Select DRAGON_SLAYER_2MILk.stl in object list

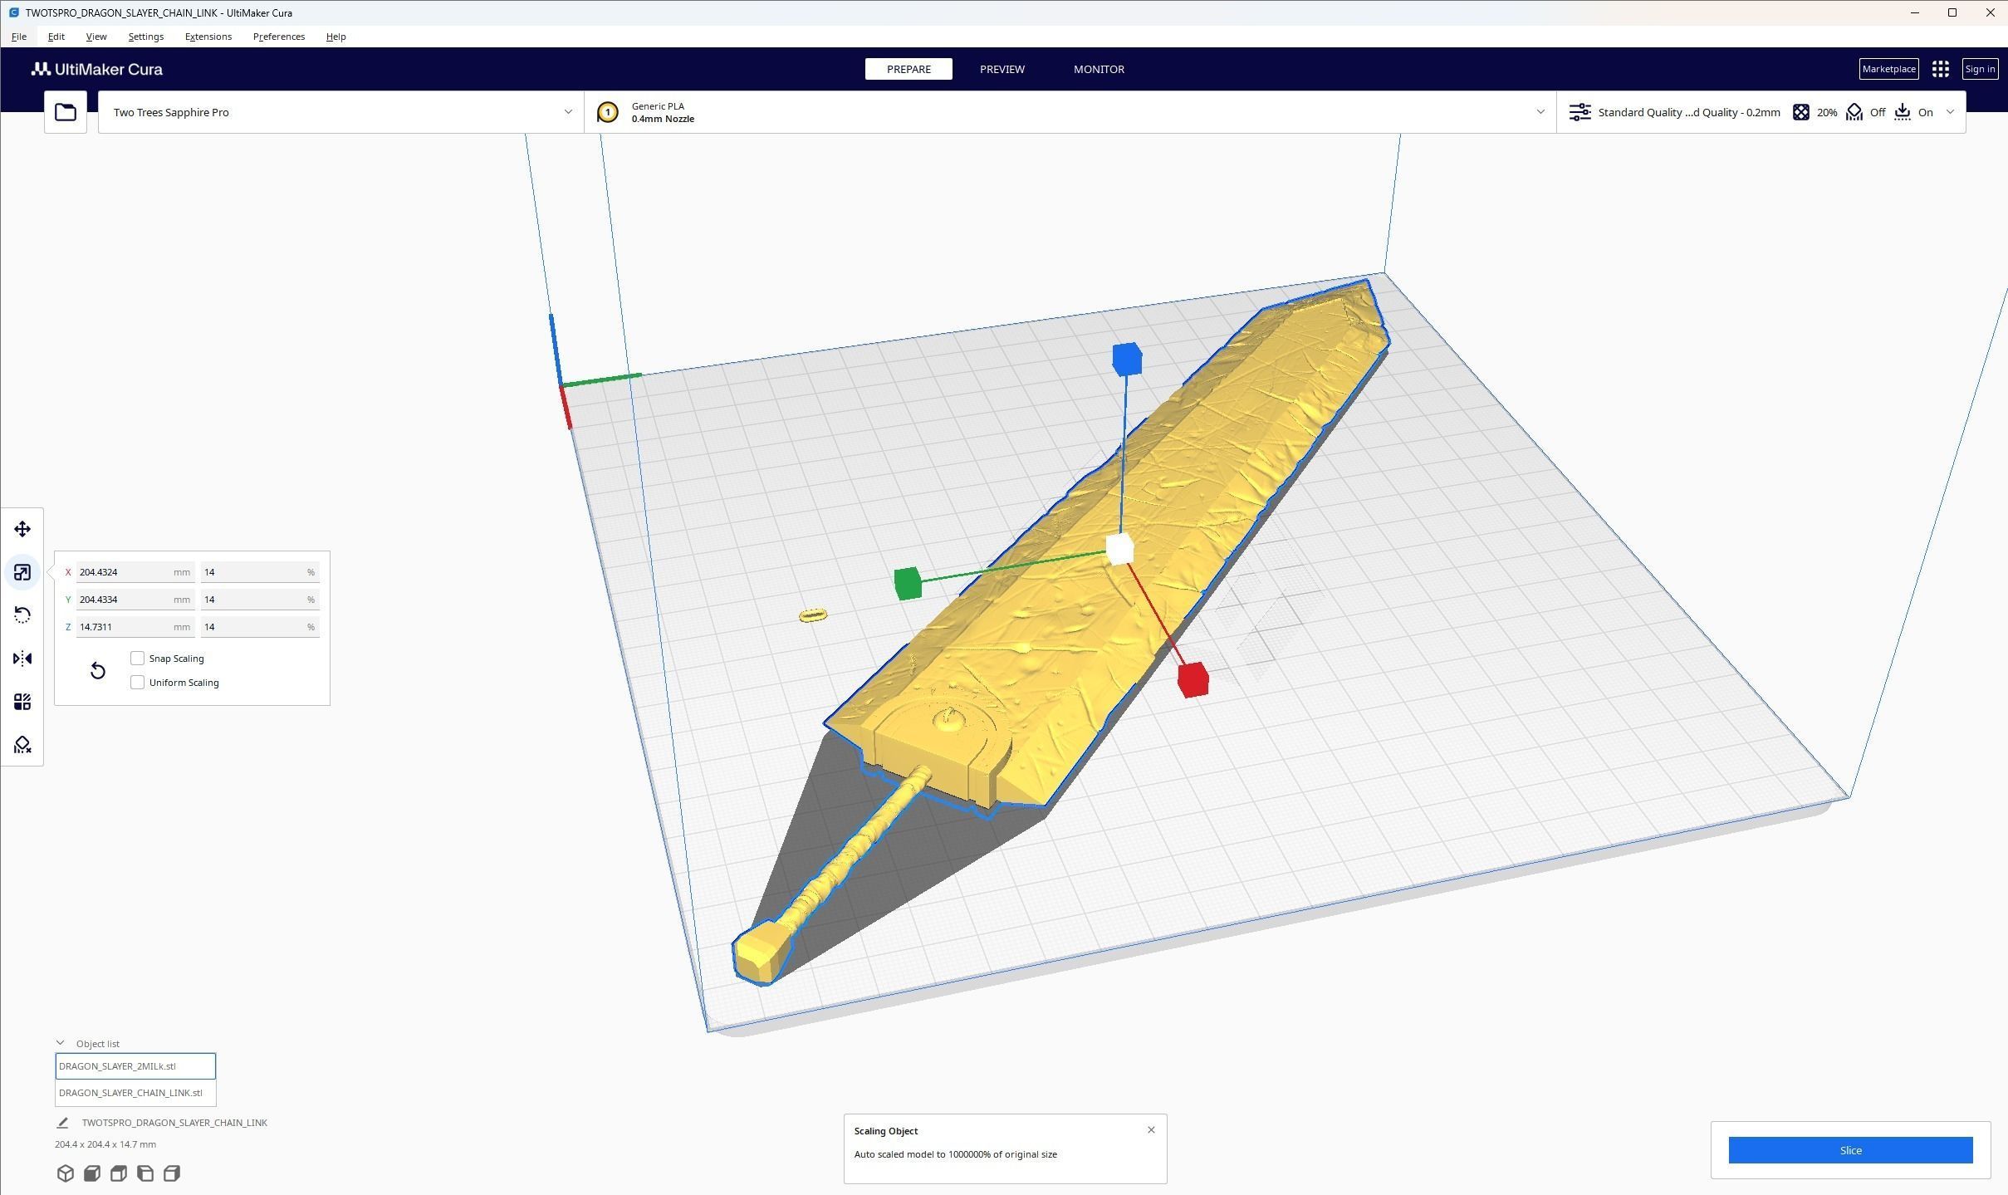point(135,1065)
